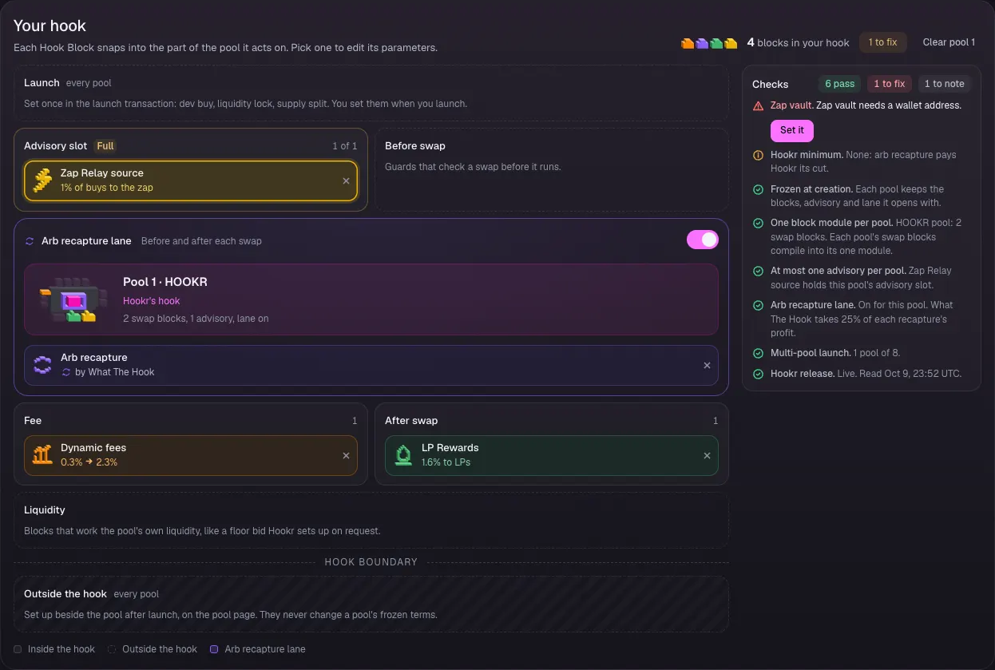Click the Dynamic fees chart icon
This screenshot has width=995, height=670.
(42, 455)
